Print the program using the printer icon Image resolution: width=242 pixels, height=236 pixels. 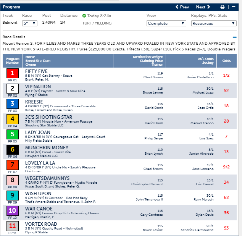223,7
